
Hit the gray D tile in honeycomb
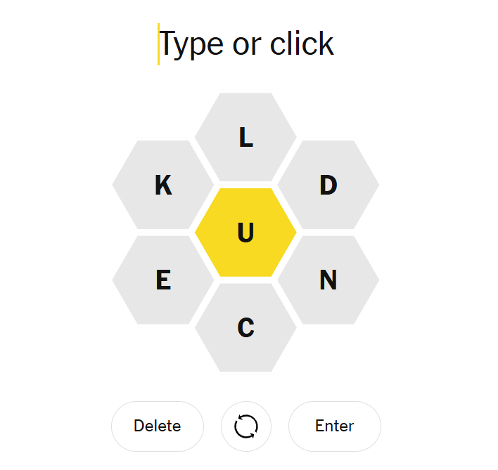328,185
